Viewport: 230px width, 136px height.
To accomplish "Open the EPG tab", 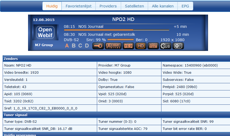I will (x=185, y=6).
